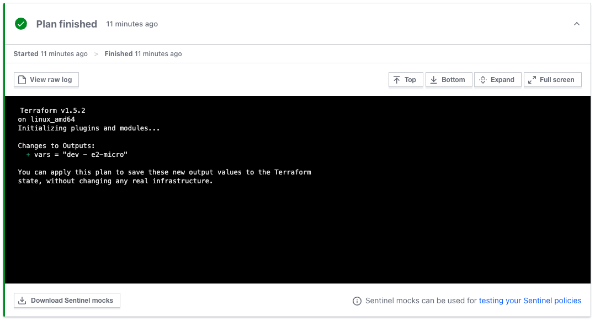The height and width of the screenshot is (322, 595).
Task: Jump to Bottom of the log
Action: pyautogui.click(x=449, y=80)
